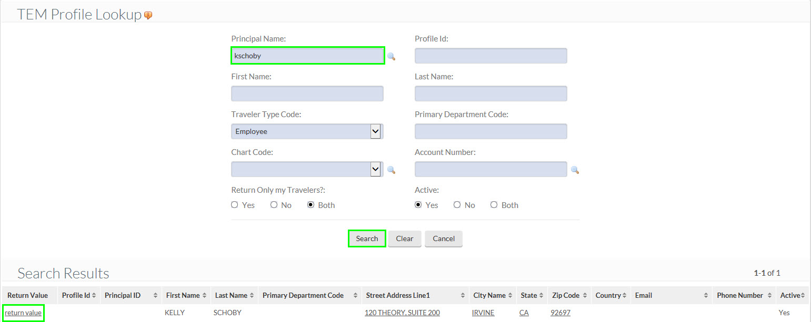Image resolution: width=811 pixels, height=322 pixels.
Task: Select Both for Active
Action: (x=494, y=205)
